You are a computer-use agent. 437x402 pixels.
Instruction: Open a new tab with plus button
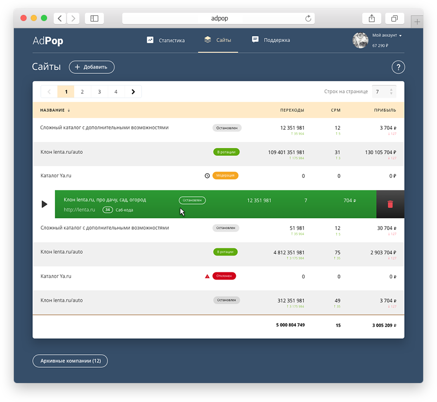click(417, 22)
